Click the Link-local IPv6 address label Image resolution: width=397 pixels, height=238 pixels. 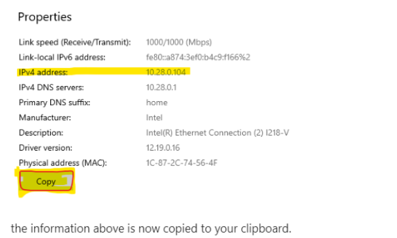click(62, 58)
